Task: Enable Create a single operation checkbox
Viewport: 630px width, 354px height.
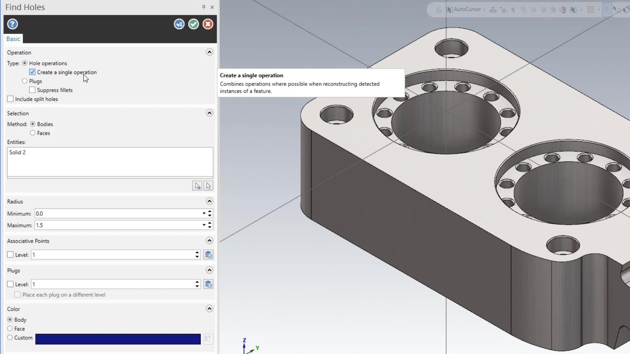Action: click(x=32, y=72)
